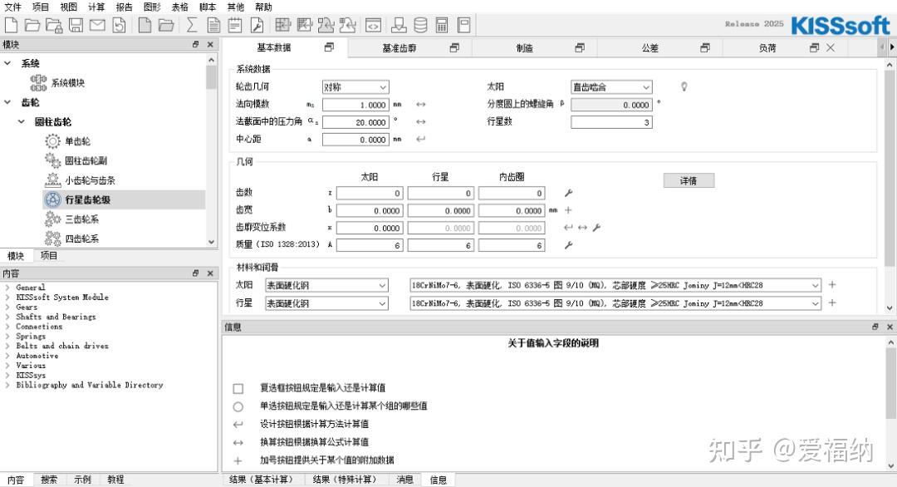The image size is (897, 487).
Task: Click plus icon in 齿宽 row
Action: [x=569, y=210]
